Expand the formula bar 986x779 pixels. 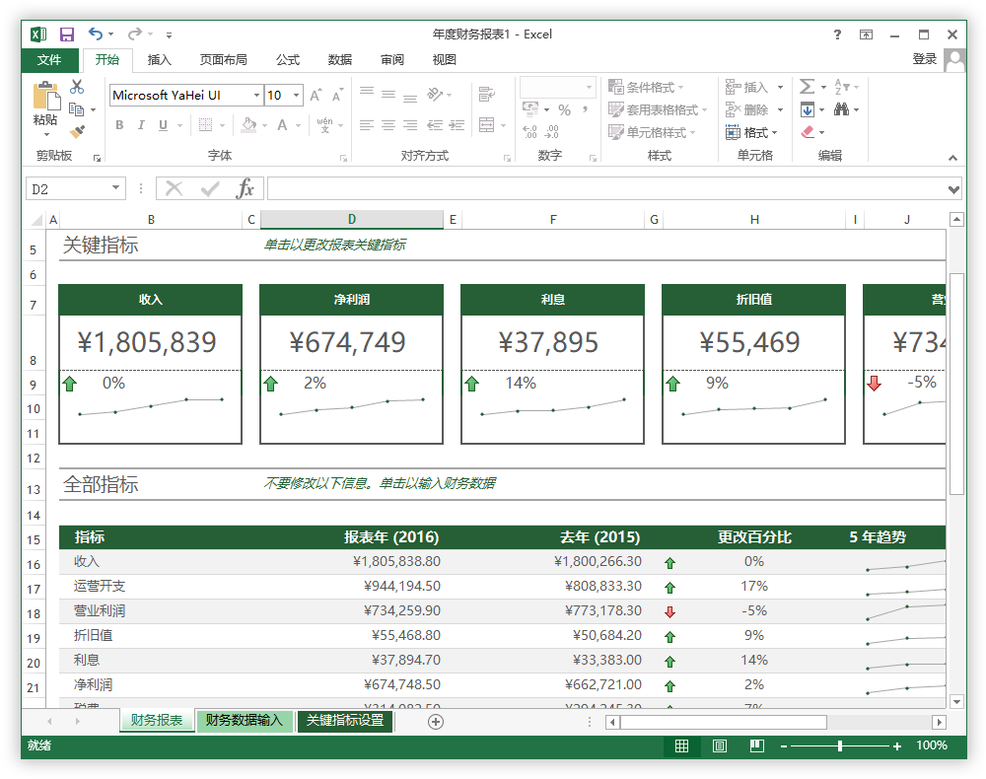point(953,189)
